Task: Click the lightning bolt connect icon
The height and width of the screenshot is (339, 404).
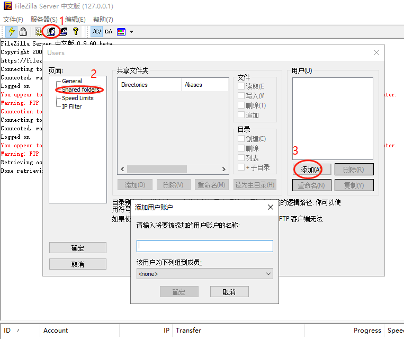Action: [11, 31]
